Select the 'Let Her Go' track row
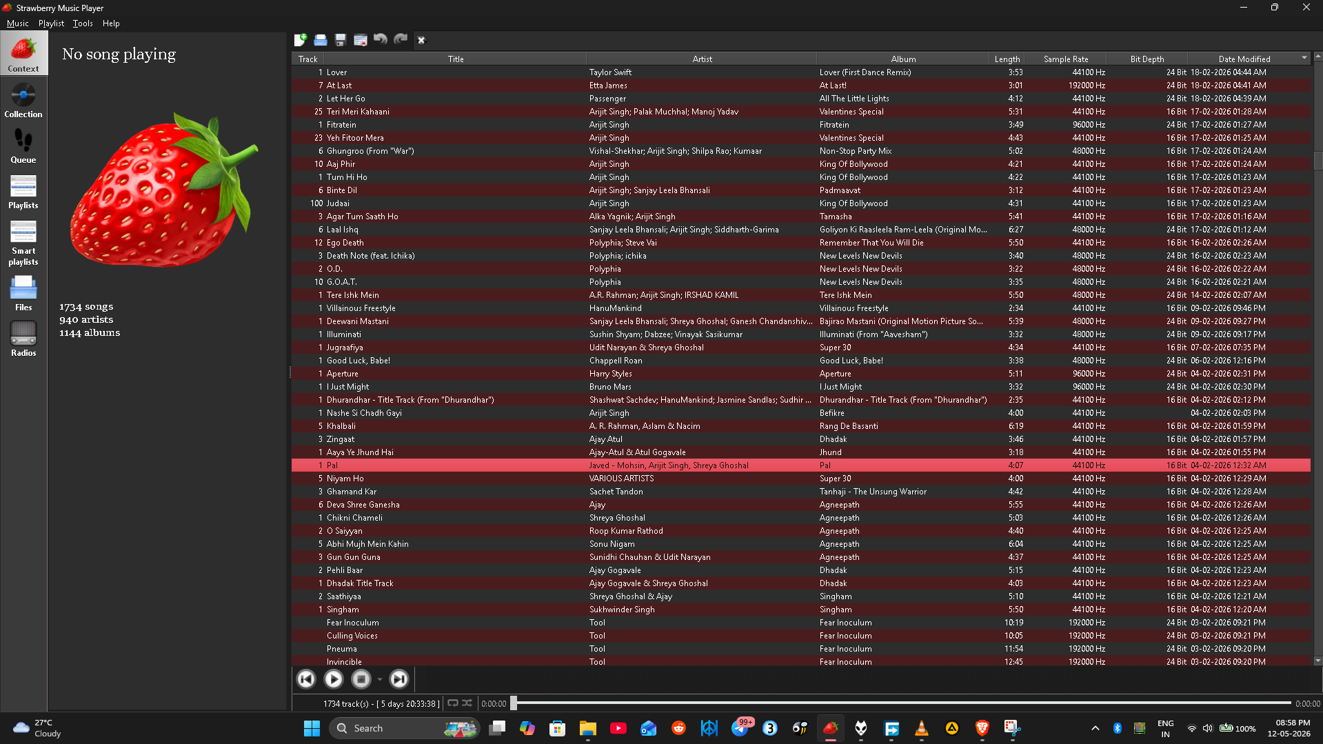This screenshot has height=744, width=1323. click(x=801, y=99)
